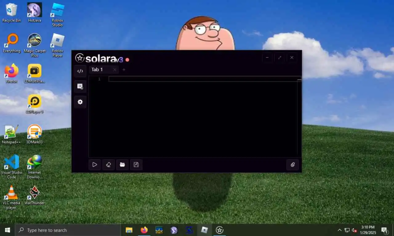Close the Solara window
The width and height of the screenshot is (394, 236).
[x=292, y=57]
